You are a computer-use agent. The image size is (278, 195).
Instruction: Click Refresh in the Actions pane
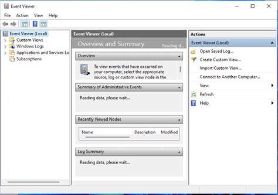coord(207,94)
